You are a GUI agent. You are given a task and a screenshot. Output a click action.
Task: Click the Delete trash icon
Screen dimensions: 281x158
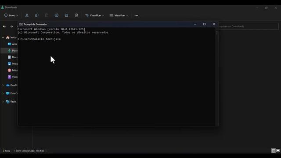pyautogui.click(x=76, y=15)
